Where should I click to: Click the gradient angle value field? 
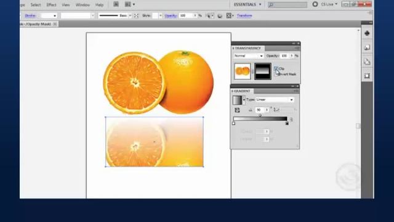(260, 110)
